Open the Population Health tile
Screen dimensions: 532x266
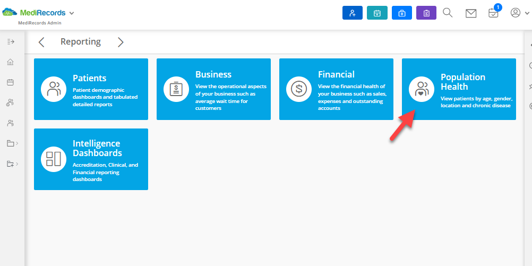click(x=459, y=89)
